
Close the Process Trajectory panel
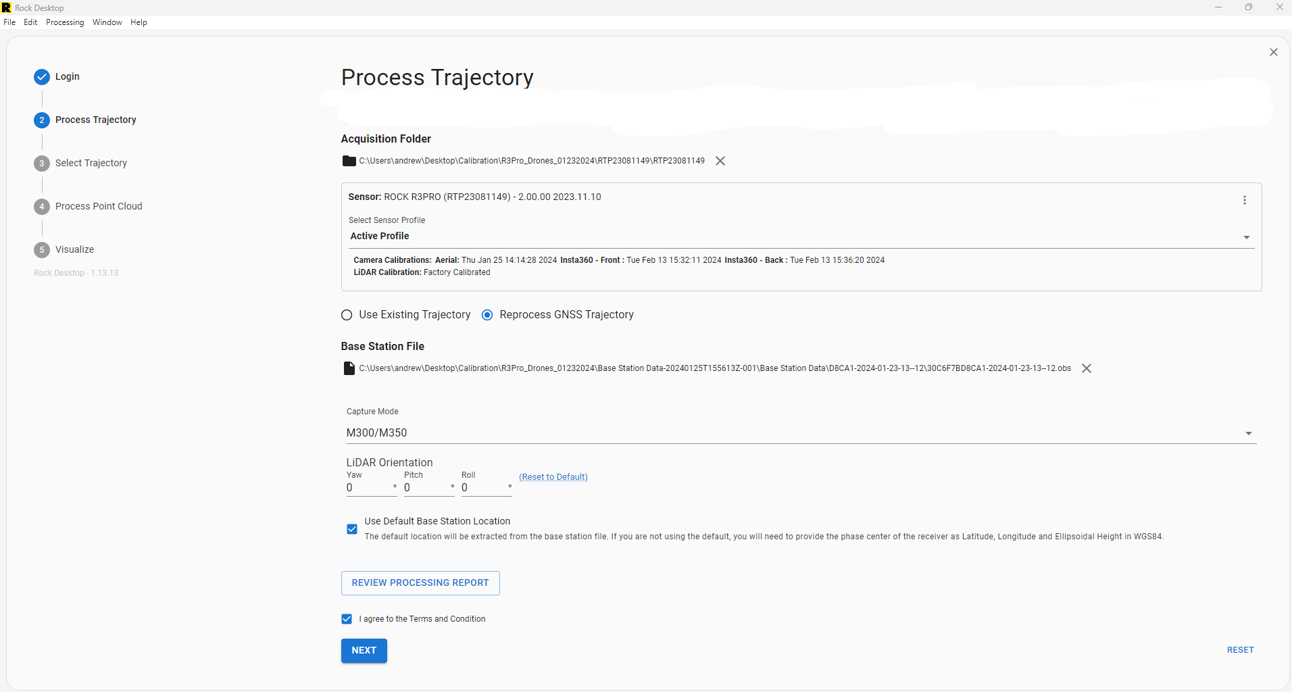point(1273,52)
